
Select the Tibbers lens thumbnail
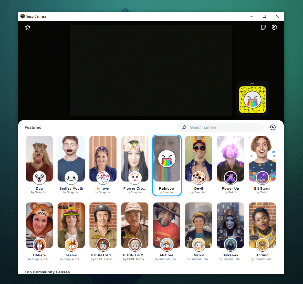coord(39,225)
